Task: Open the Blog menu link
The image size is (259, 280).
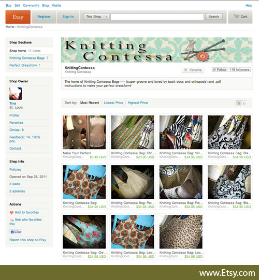Action: click(46, 5)
